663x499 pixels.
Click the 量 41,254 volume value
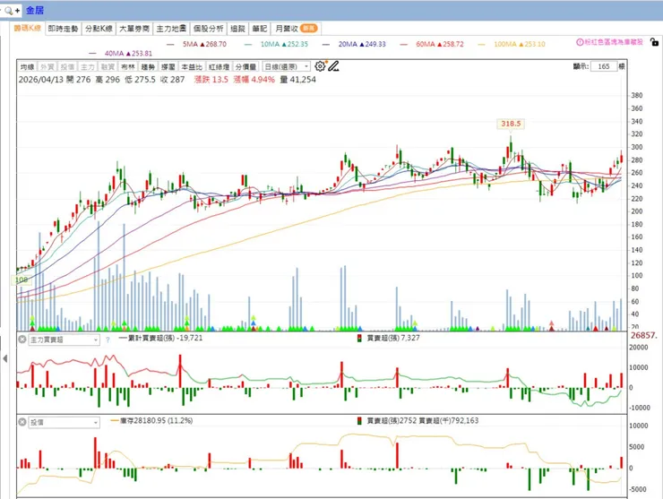(x=298, y=80)
